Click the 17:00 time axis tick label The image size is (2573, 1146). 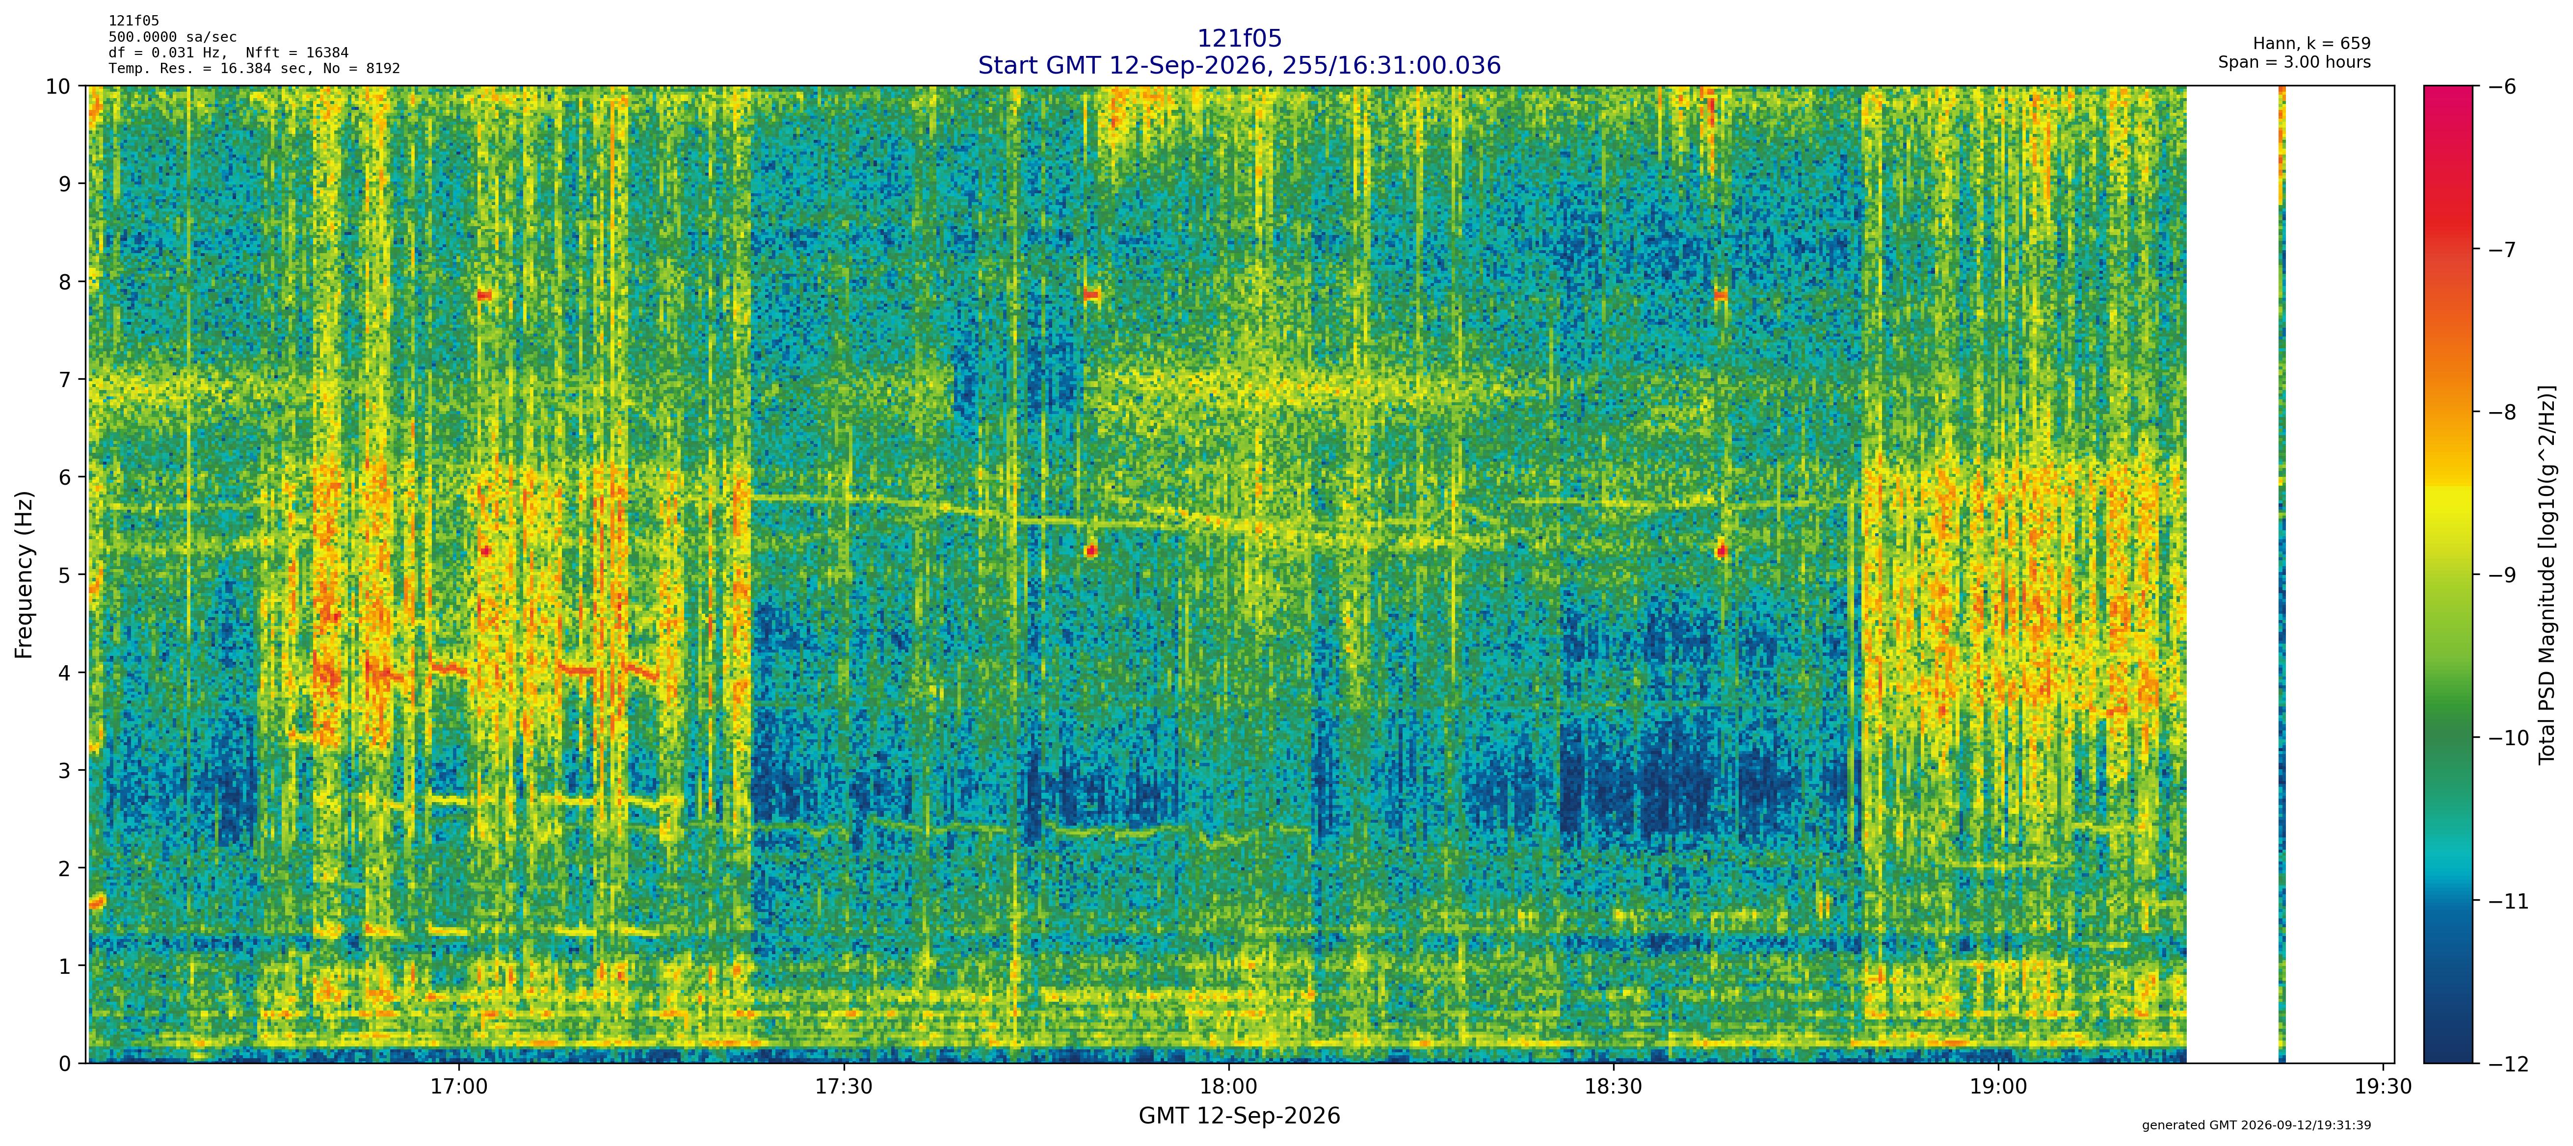[x=458, y=1086]
